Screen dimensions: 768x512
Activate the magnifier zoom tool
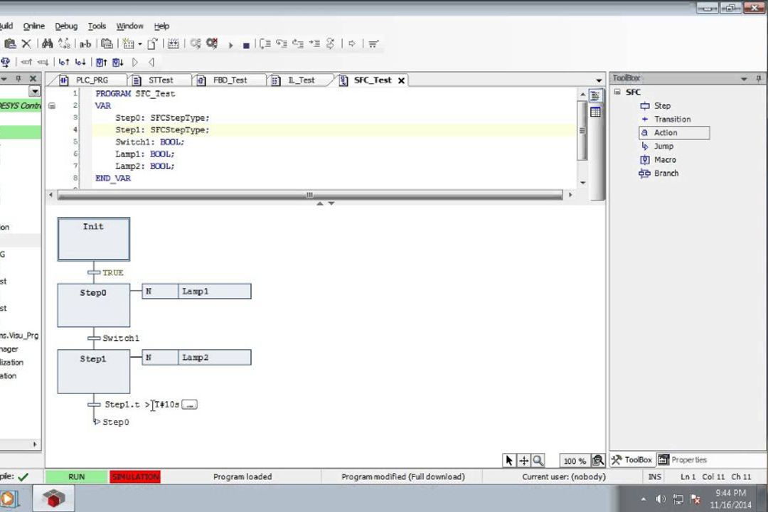click(538, 460)
